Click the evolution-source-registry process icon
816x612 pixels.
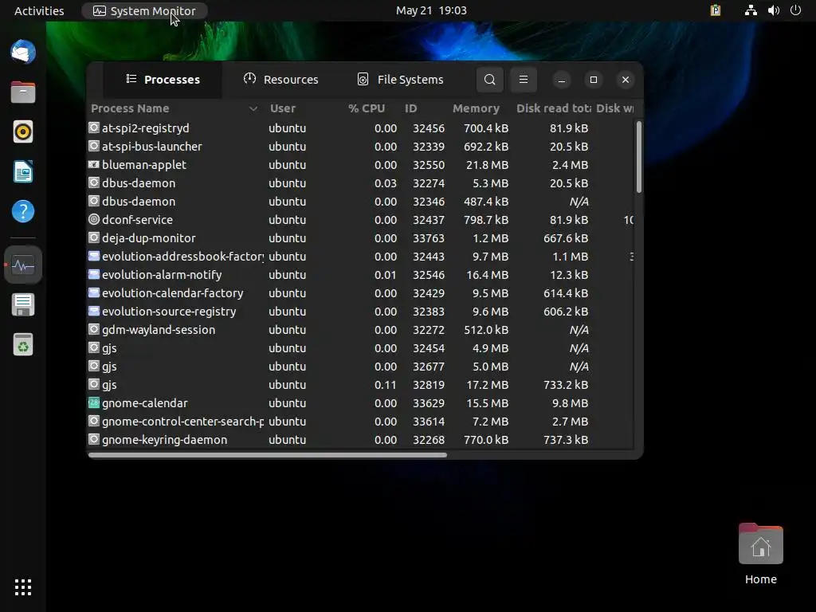pos(94,312)
